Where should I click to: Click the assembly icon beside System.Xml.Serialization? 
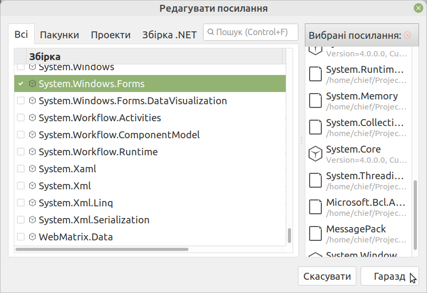point(32,220)
